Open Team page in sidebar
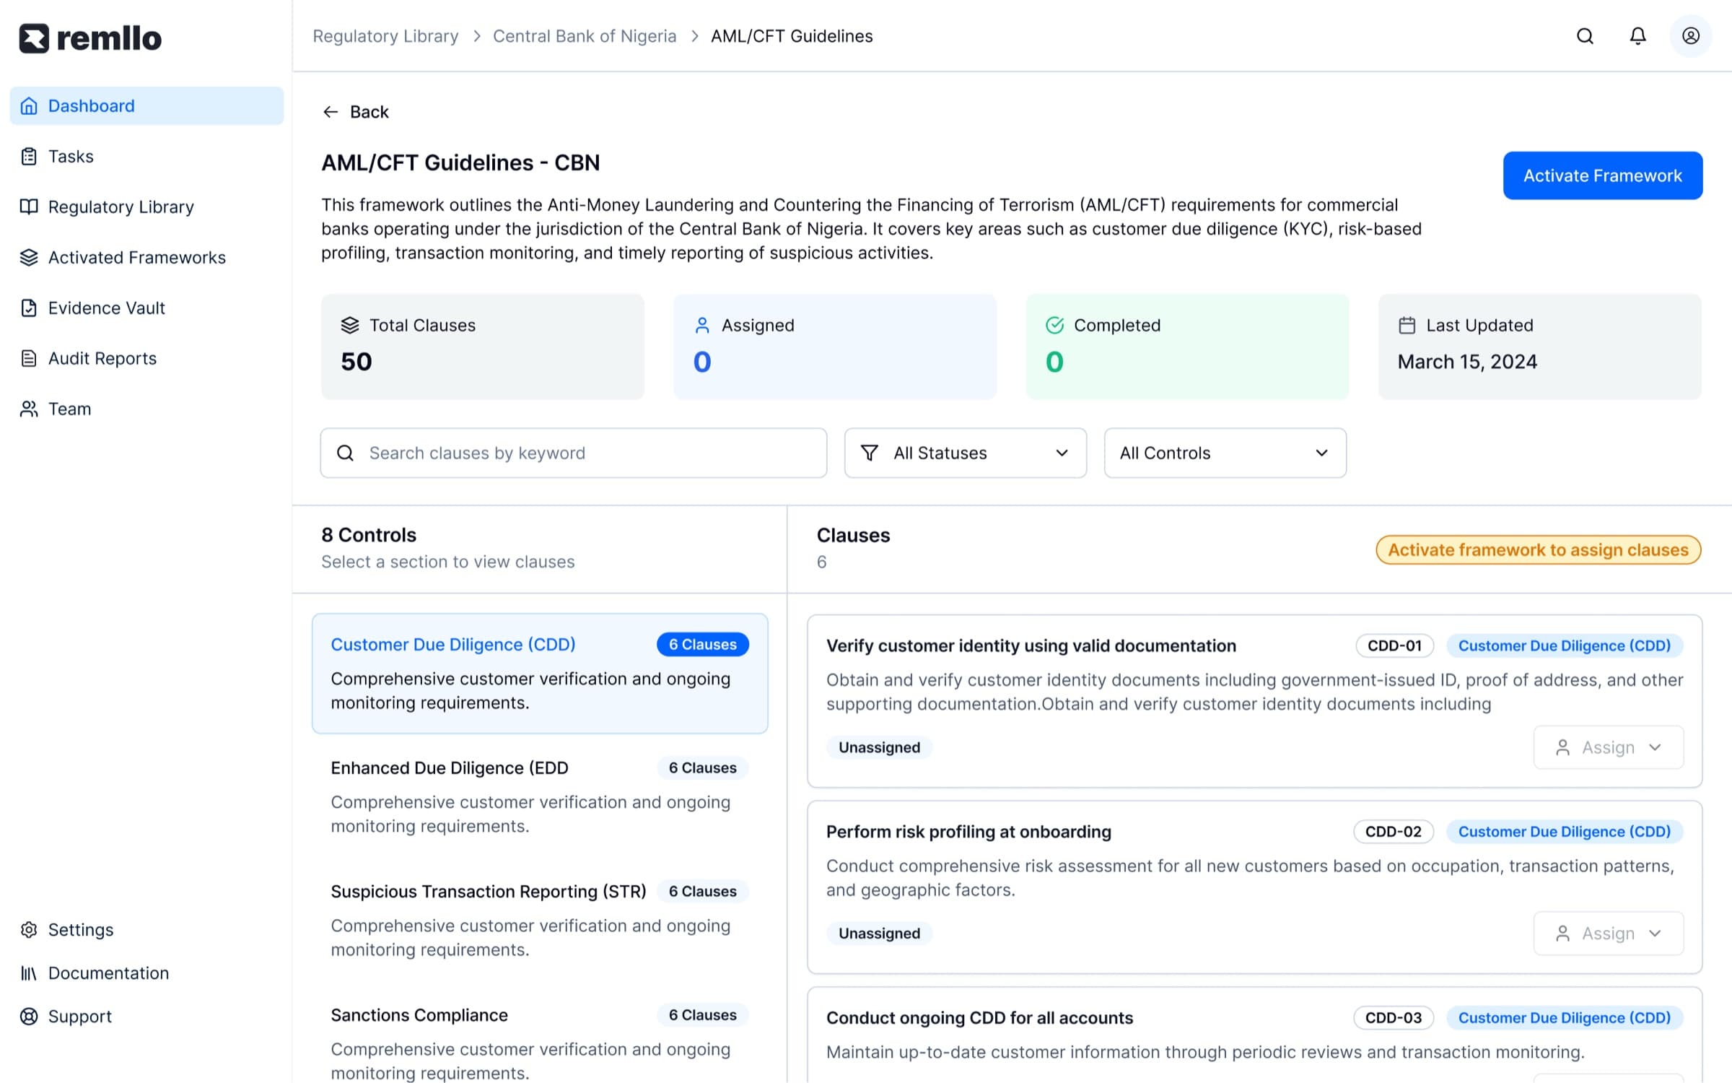 tap(146, 409)
